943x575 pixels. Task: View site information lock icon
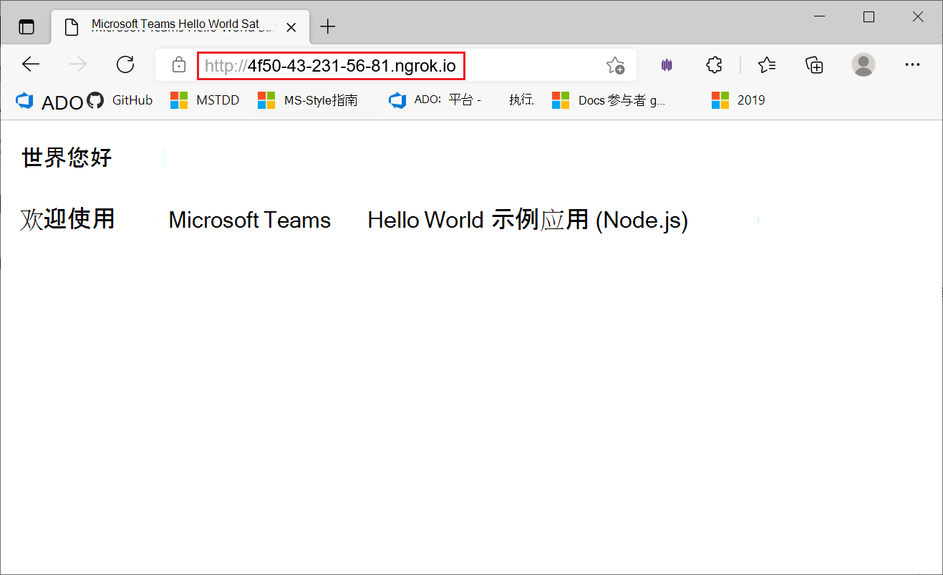click(x=179, y=66)
